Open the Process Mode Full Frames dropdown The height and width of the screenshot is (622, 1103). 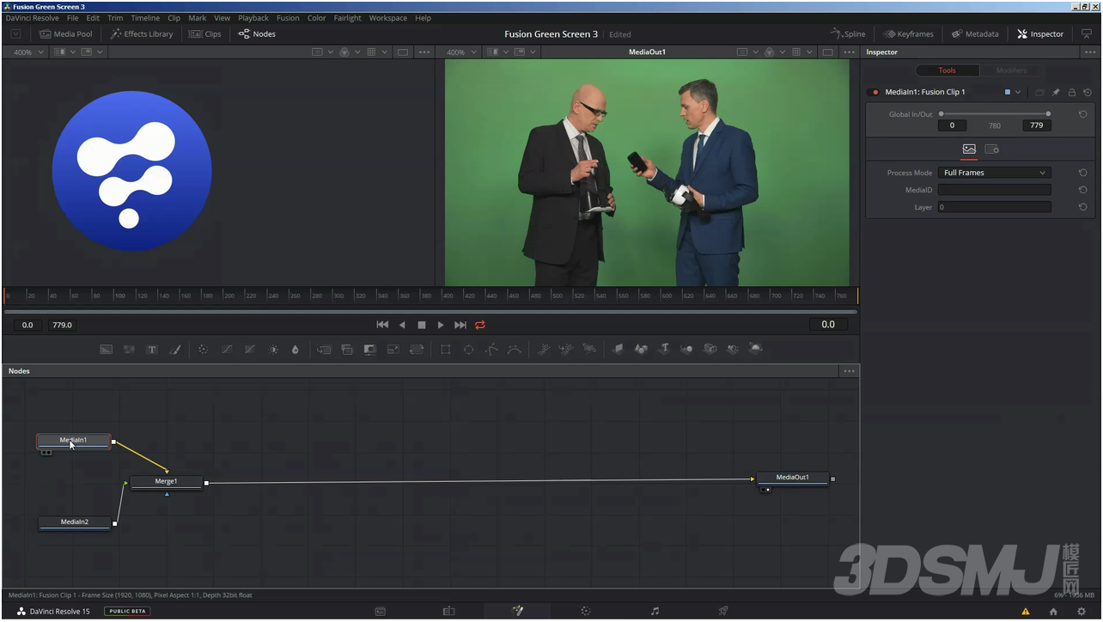click(x=994, y=173)
